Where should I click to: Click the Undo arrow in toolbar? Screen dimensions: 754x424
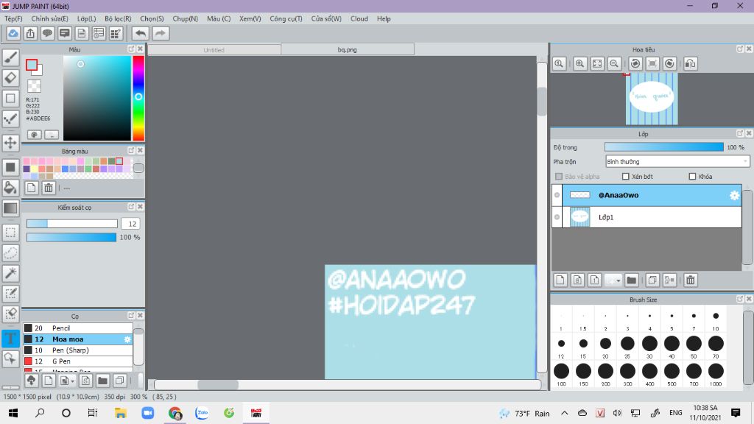pyautogui.click(x=141, y=33)
